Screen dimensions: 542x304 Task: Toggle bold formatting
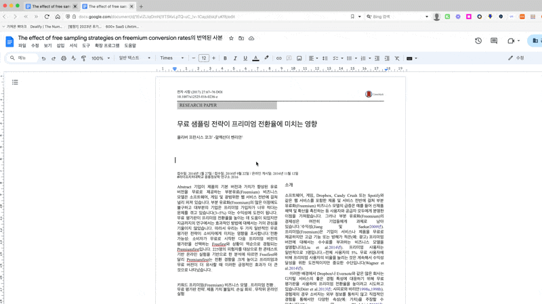tap(225, 58)
